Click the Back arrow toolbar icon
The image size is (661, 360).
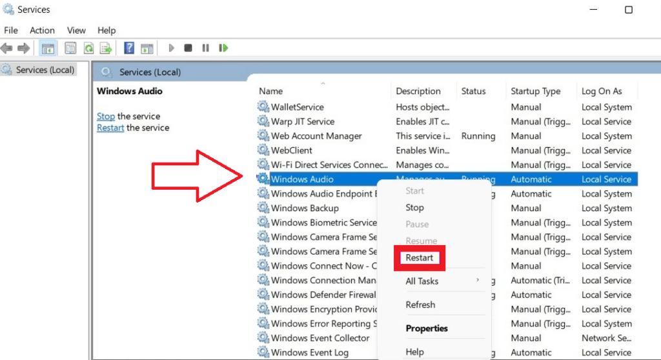tap(6, 48)
